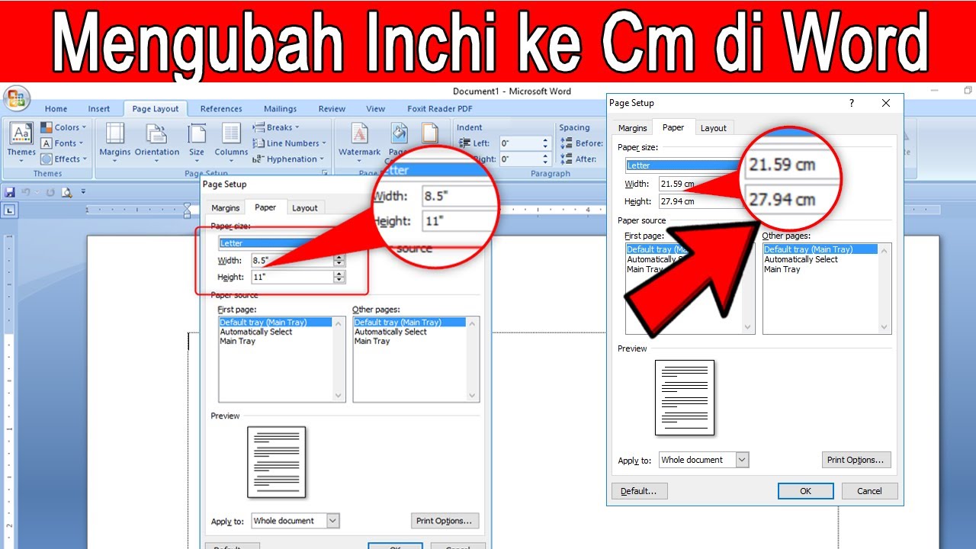Open Margins tab in inches Page Setup dialog

(225, 207)
